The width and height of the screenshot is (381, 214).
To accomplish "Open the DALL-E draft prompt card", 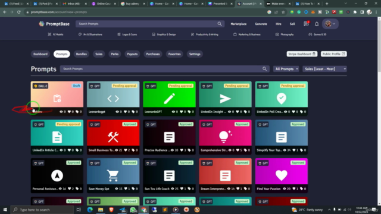I will pyautogui.click(x=57, y=99).
